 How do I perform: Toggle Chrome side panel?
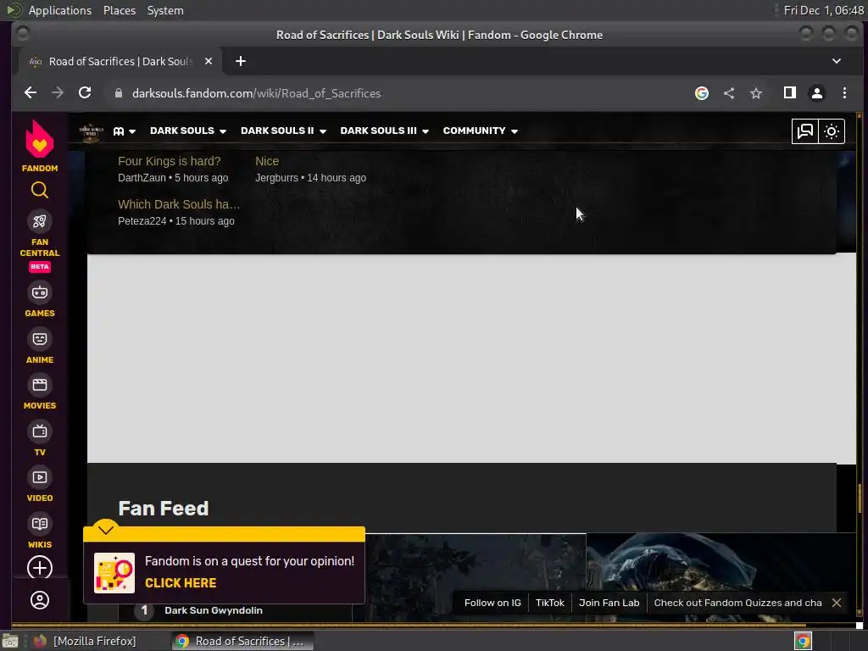point(790,93)
